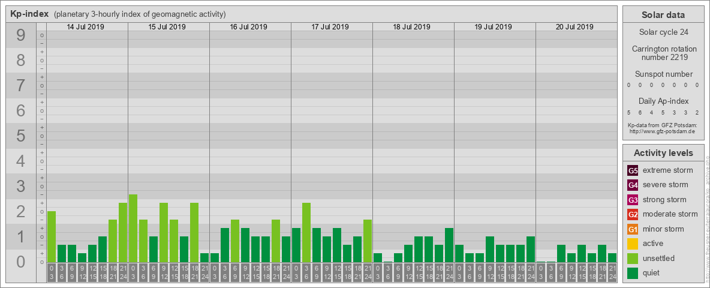Click the '15 Jul 2019' date header
The width and height of the screenshot is (710, 288).
[x=167, y=27]
